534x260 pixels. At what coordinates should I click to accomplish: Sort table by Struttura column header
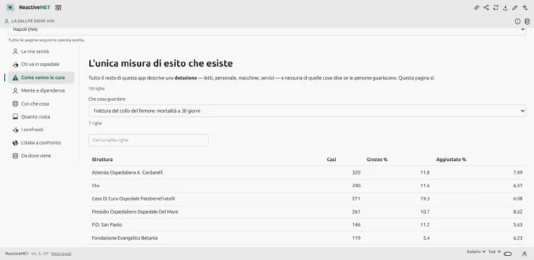tap(102, 159)
